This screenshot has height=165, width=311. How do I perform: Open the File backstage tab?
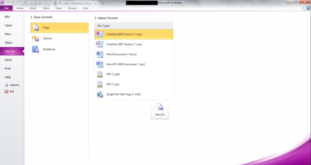[6, 8]
